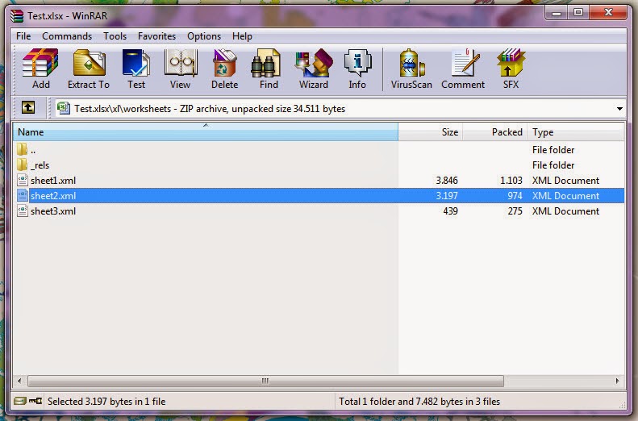Minimize the WinRAR window
The height and width of the screenshot is (421, 638).
pyautogui.click(x=557, y=13)
